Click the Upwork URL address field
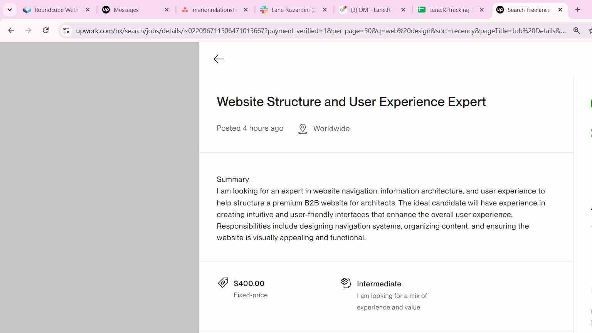 tap(321, 30)
